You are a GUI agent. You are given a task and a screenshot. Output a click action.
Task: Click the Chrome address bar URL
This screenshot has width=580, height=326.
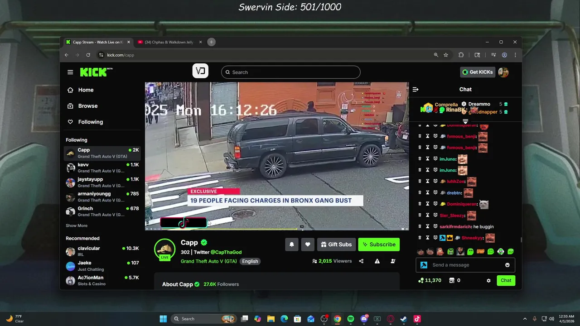click(x=121, y=55)
